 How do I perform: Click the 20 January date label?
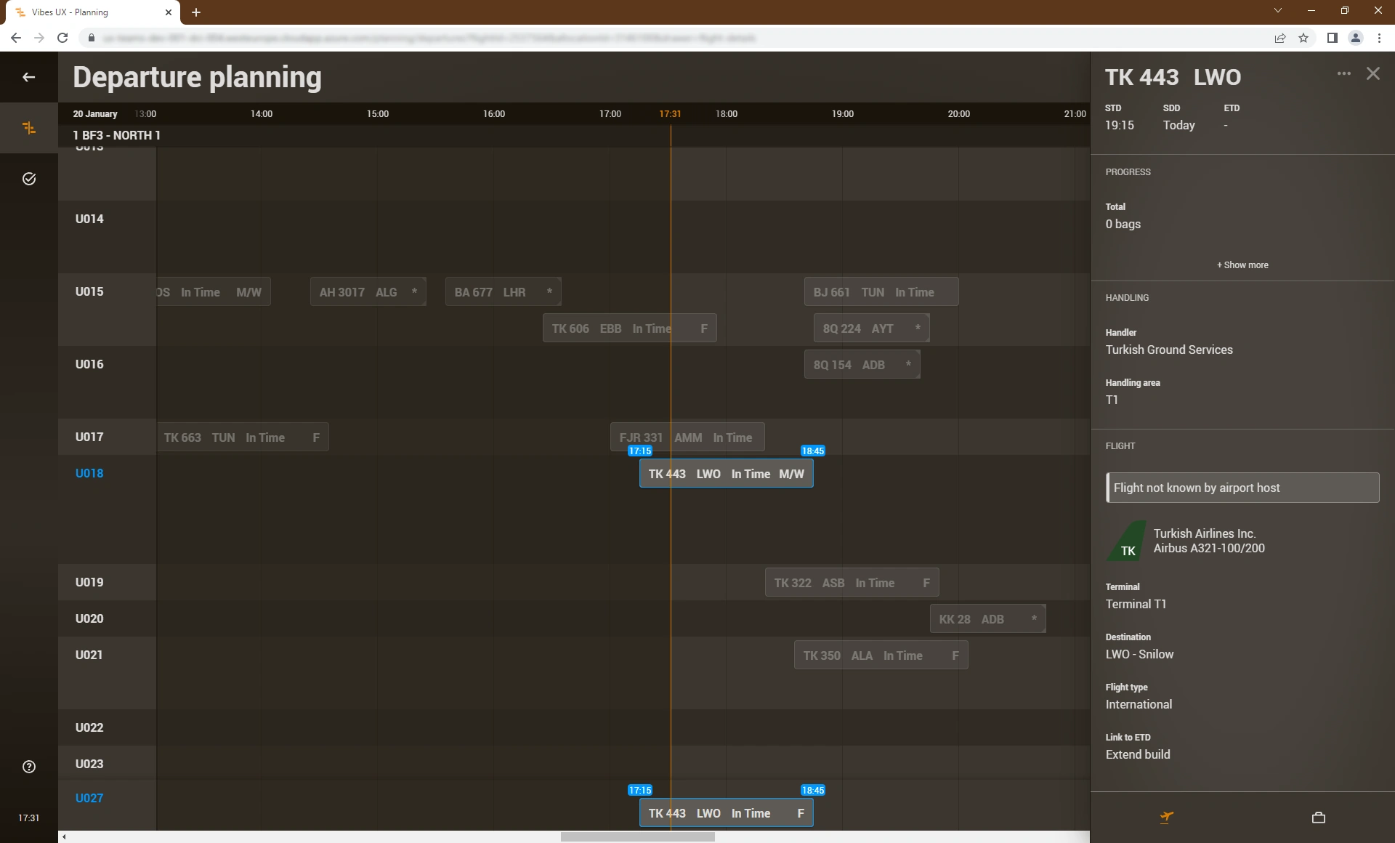pos(95,114)
